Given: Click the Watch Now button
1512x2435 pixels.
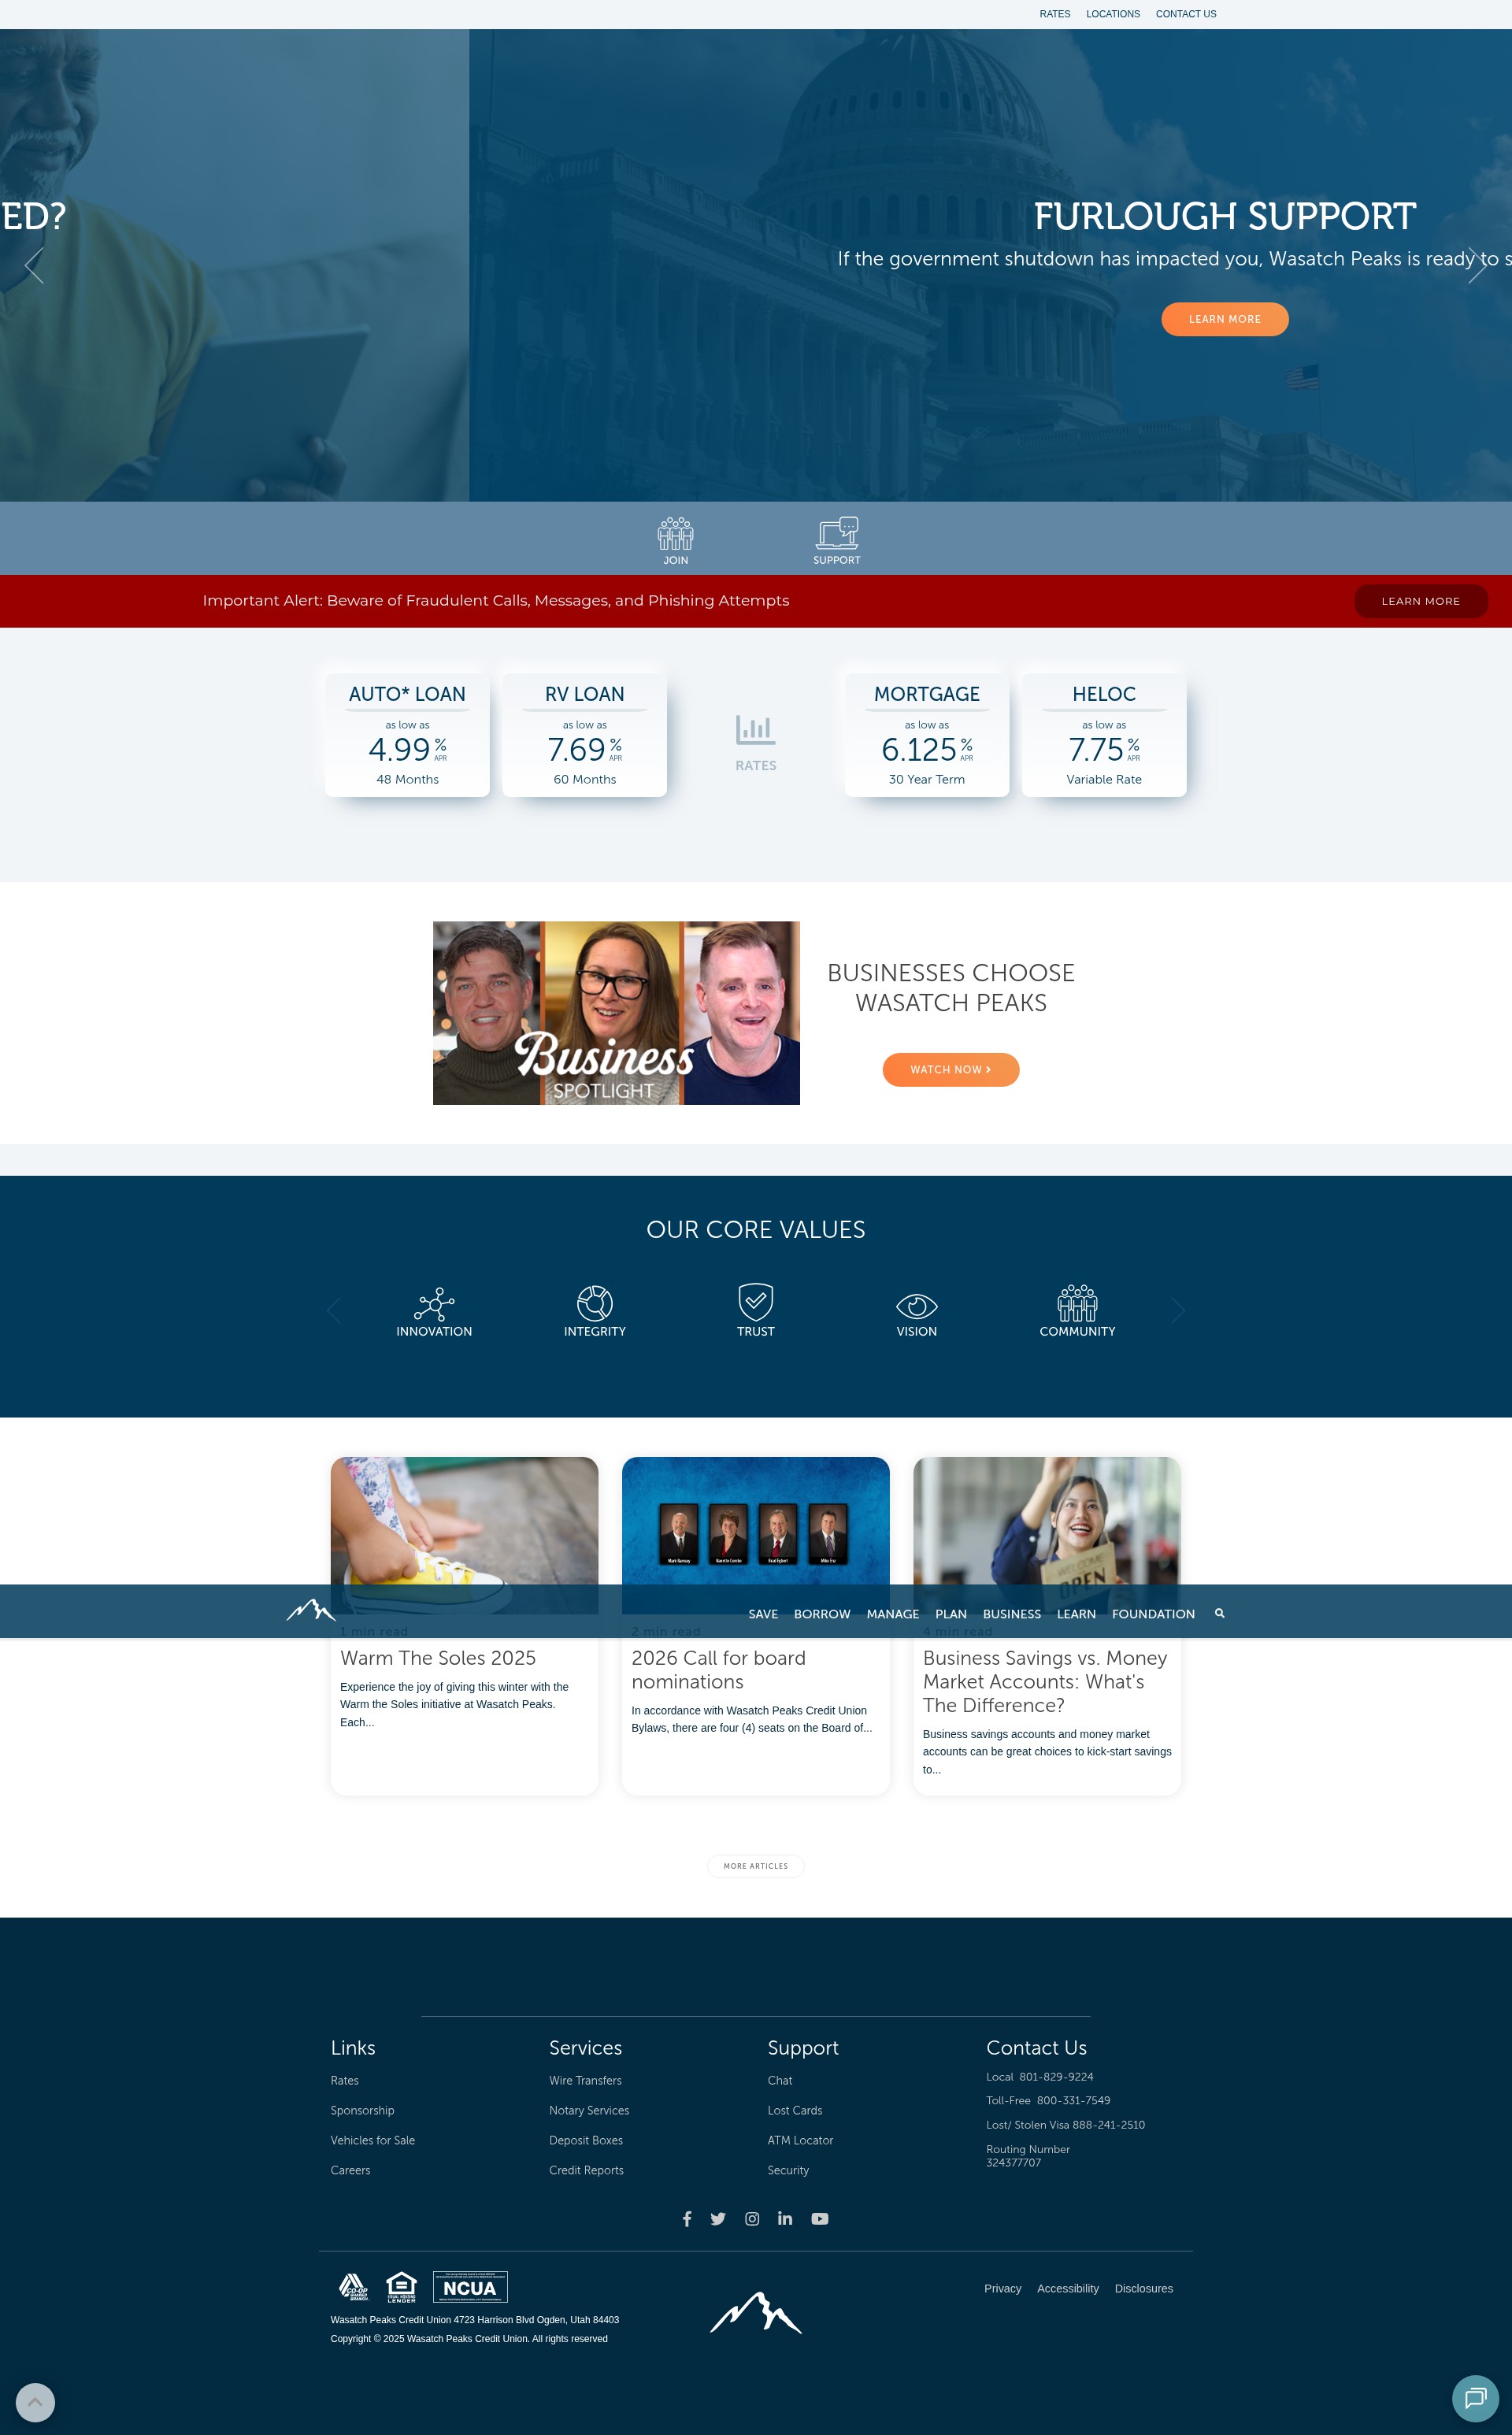Looking at the screenshot, I should tap(951, 1069).
